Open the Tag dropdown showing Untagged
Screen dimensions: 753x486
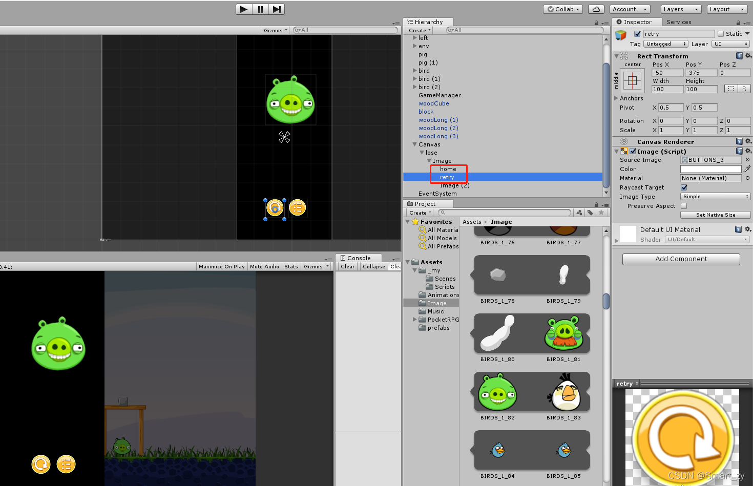666,44
